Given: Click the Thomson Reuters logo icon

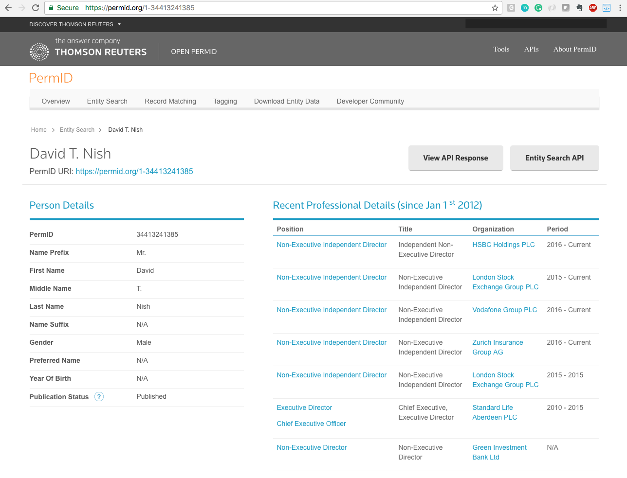Looking at the screenshot, I should click(x=39, y=52).
